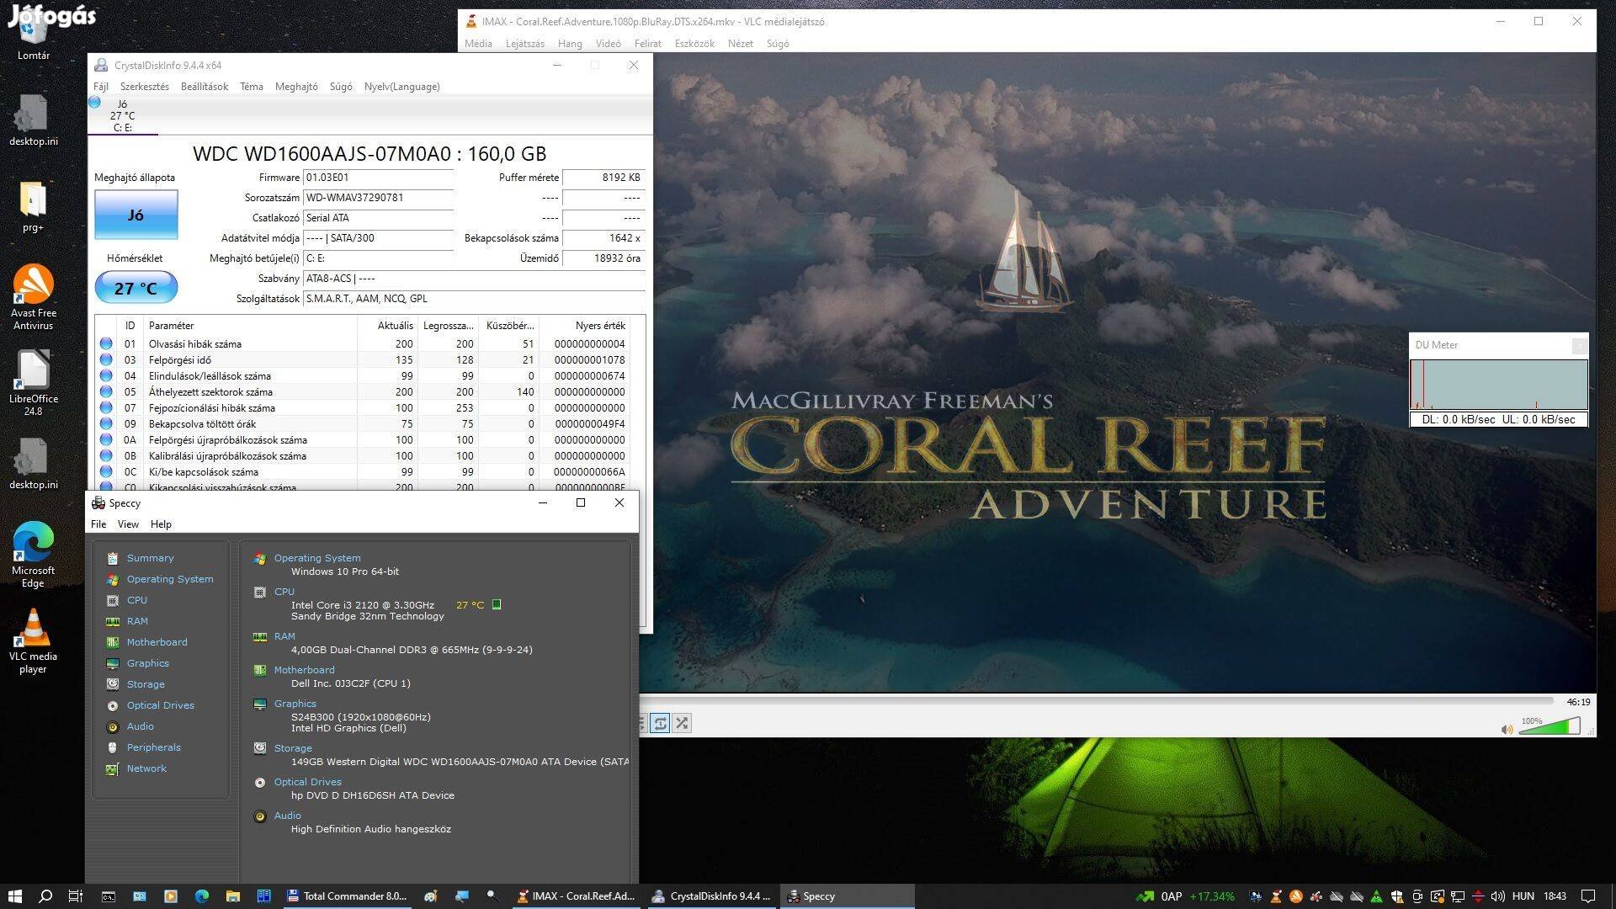The height and width of the screenshot is (909, 1616).
Task: Open Storage heading link in Speccy summary
Action: [x=292, y=748]
